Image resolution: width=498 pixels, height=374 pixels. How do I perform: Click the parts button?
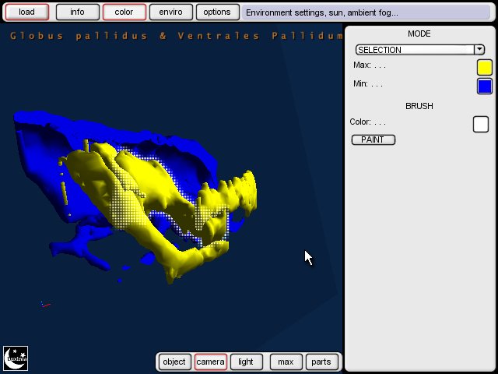coord(321,362)
